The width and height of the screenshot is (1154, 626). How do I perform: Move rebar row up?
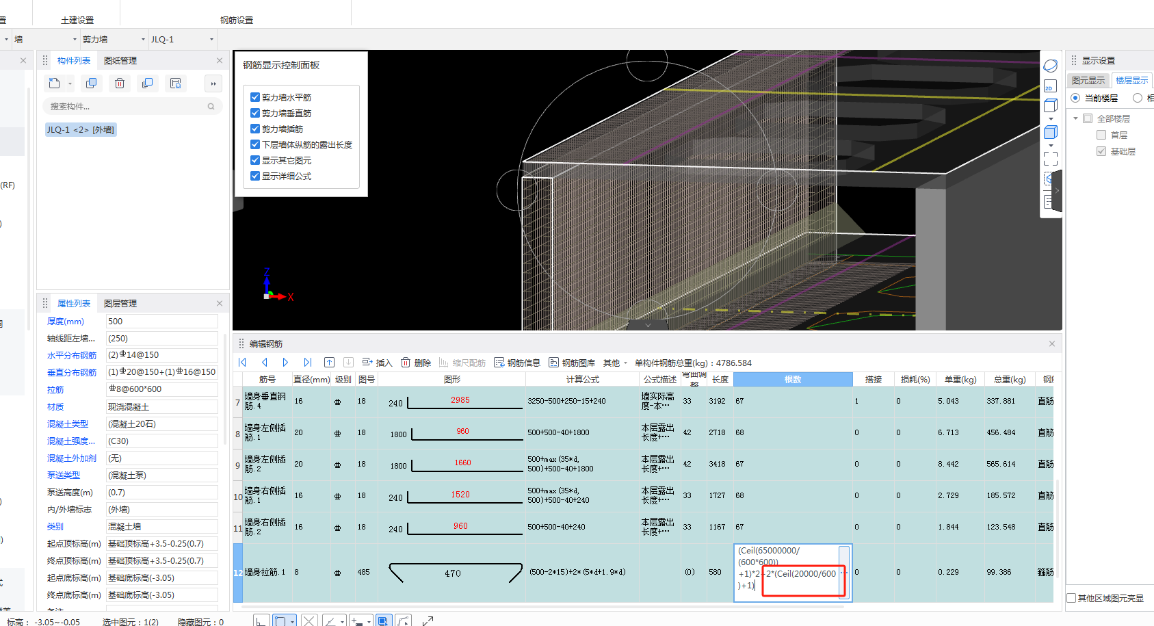click(329, 363)
